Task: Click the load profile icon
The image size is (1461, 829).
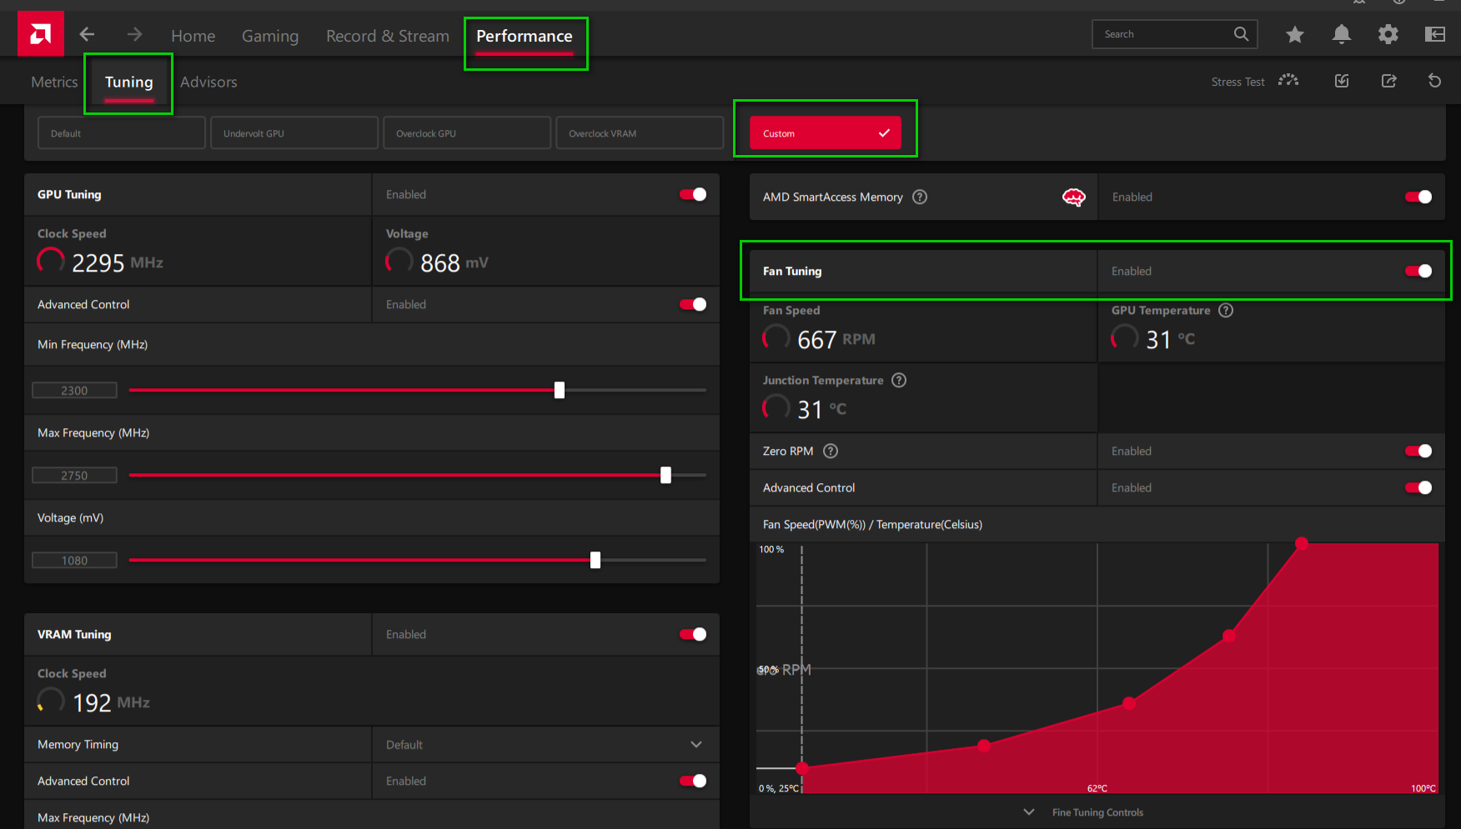Action: (x=1342, y=81)
